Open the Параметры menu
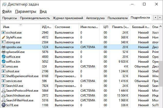This screenshot has width=163, height=108. 26,12
